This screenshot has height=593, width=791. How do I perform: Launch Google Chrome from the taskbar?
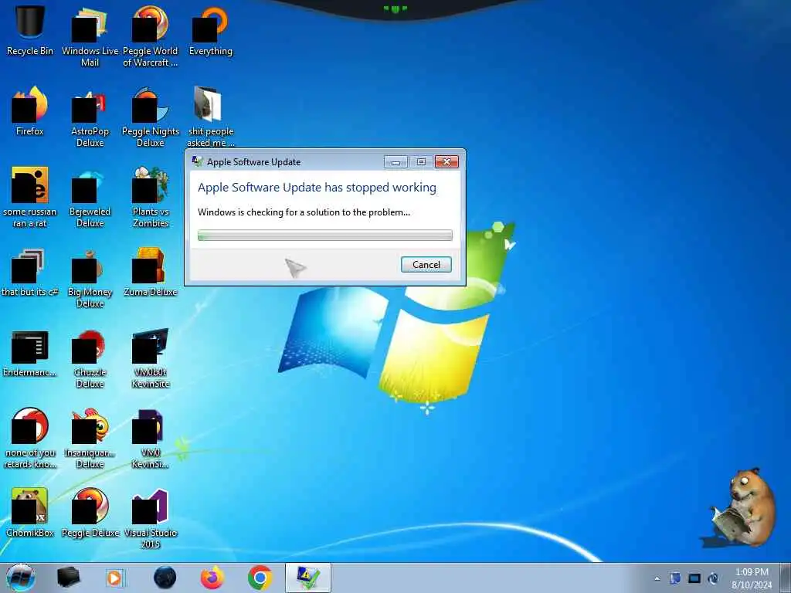(260, 578)
